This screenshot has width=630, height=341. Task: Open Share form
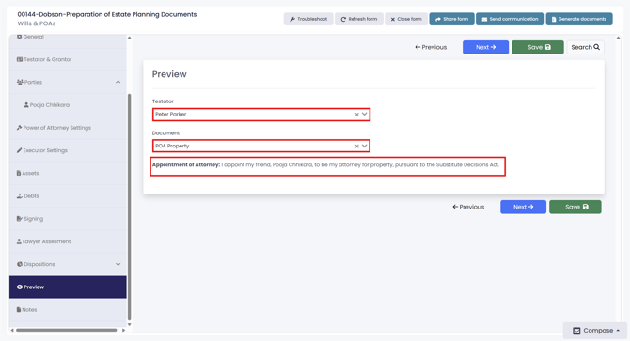click(451, 19)
